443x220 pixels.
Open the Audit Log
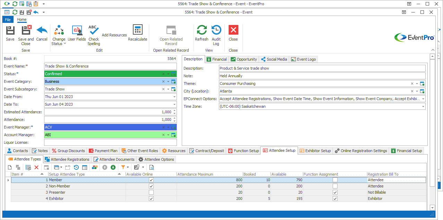[216, 35]
